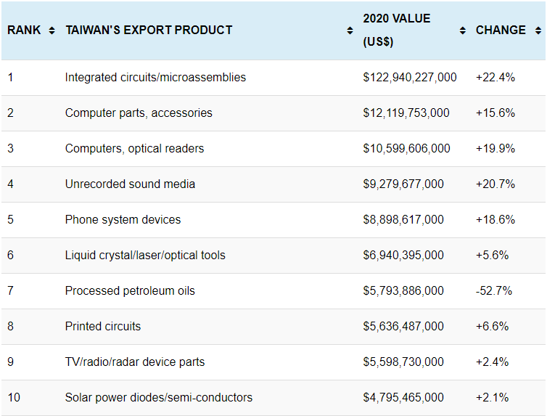This screenshot has width=547, height=416.
Task: Click rank number 4 cell
Action: click(x=10, y=184)
